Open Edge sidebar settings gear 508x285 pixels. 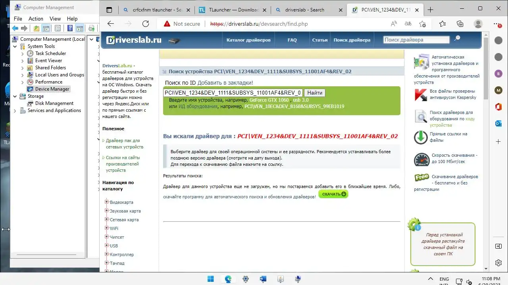tap(498, 263)
